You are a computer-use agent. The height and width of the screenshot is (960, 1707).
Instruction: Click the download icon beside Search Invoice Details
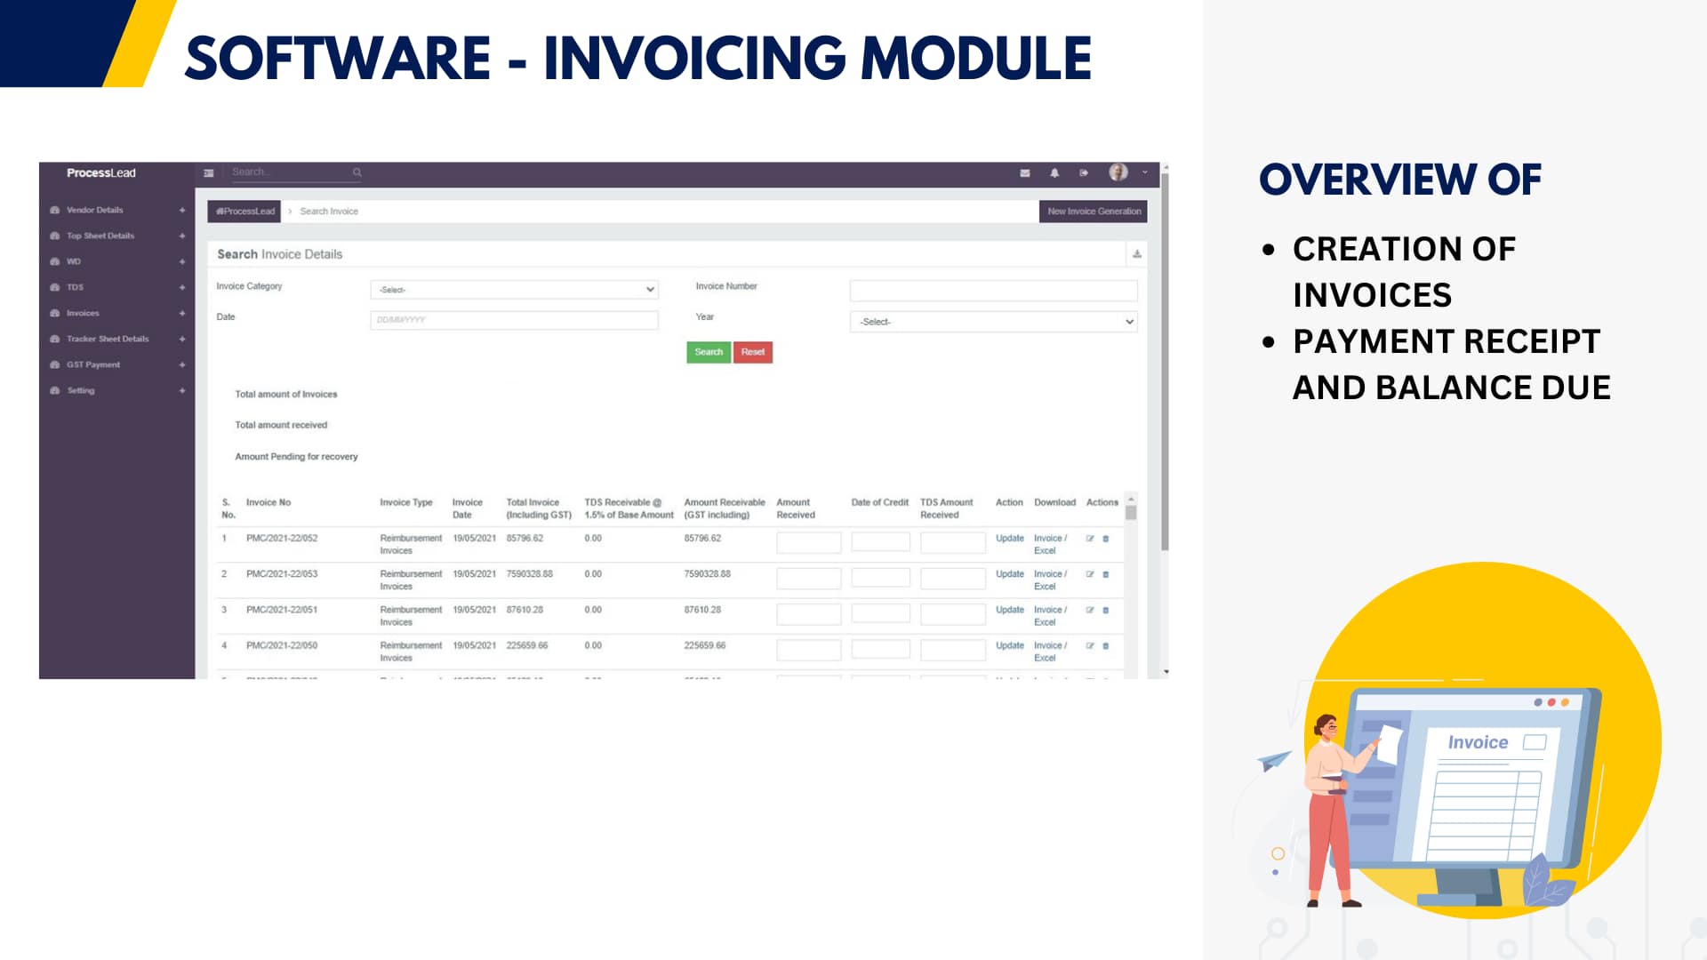[1137, 254]
